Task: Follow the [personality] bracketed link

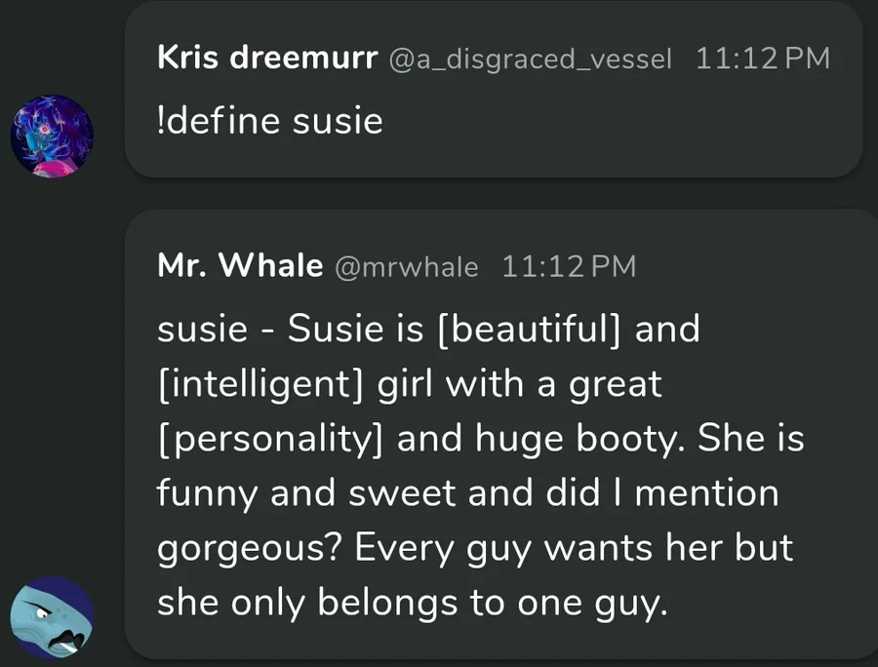Action: click(x=272, y=439)
